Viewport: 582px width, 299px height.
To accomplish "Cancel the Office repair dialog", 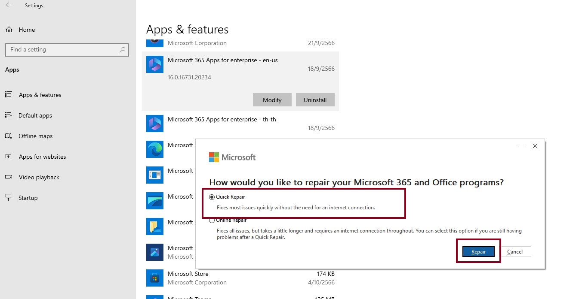I will tap(515, 252).
